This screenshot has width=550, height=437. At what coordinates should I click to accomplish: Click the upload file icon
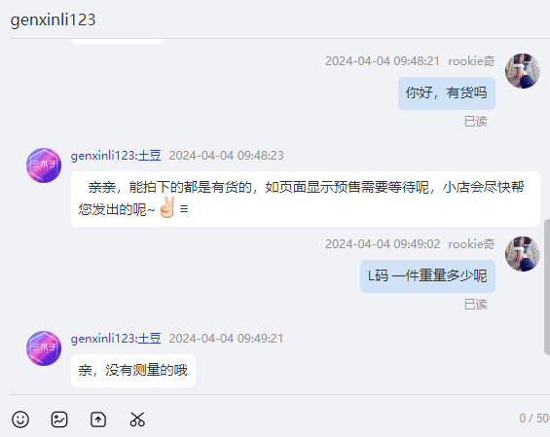pyautogui.click(x=98, y=419)
